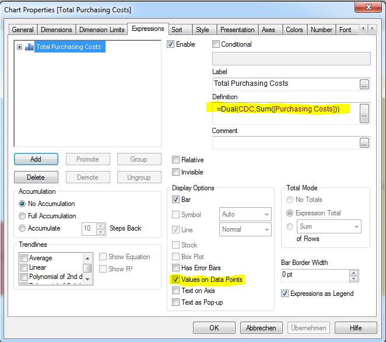Close the Chart Properties dialog
This screenshot has width=386, height=342.
(369, 7)
